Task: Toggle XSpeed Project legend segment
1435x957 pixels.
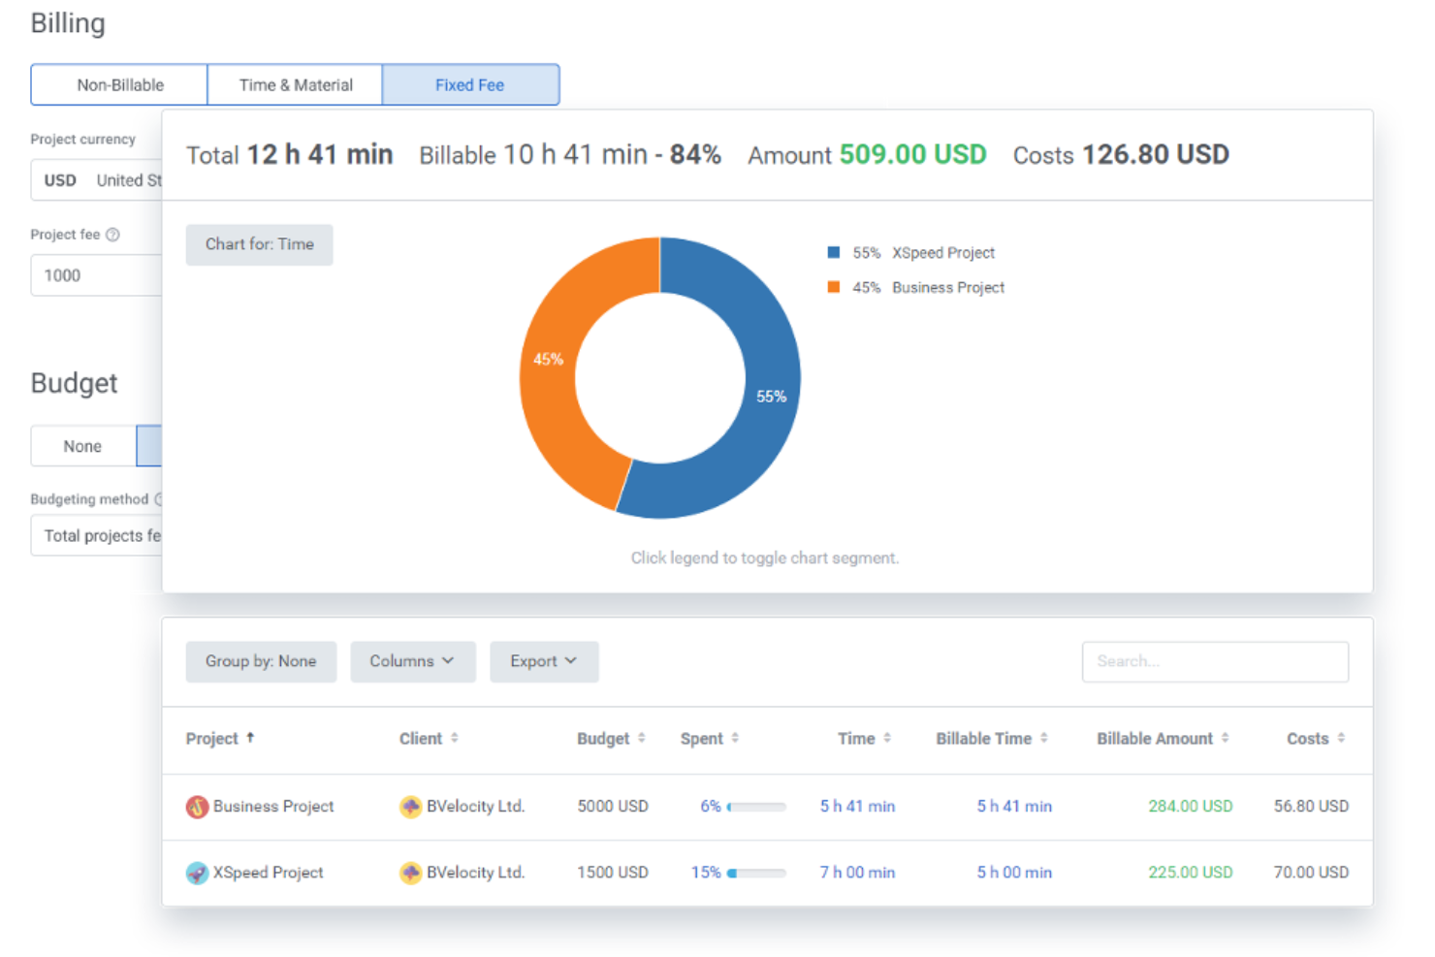Action: pos(911,253)
